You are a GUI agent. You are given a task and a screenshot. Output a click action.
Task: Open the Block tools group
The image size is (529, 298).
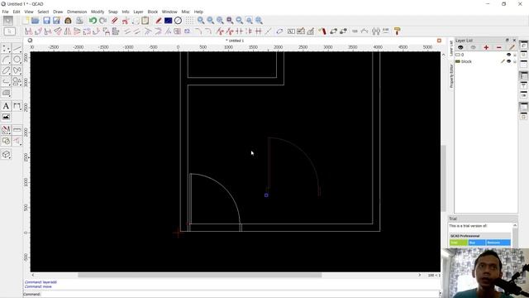pyautogui.click(x=6, y=141)
